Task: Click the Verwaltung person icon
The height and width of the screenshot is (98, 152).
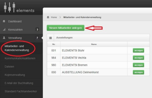Action: 4,38
